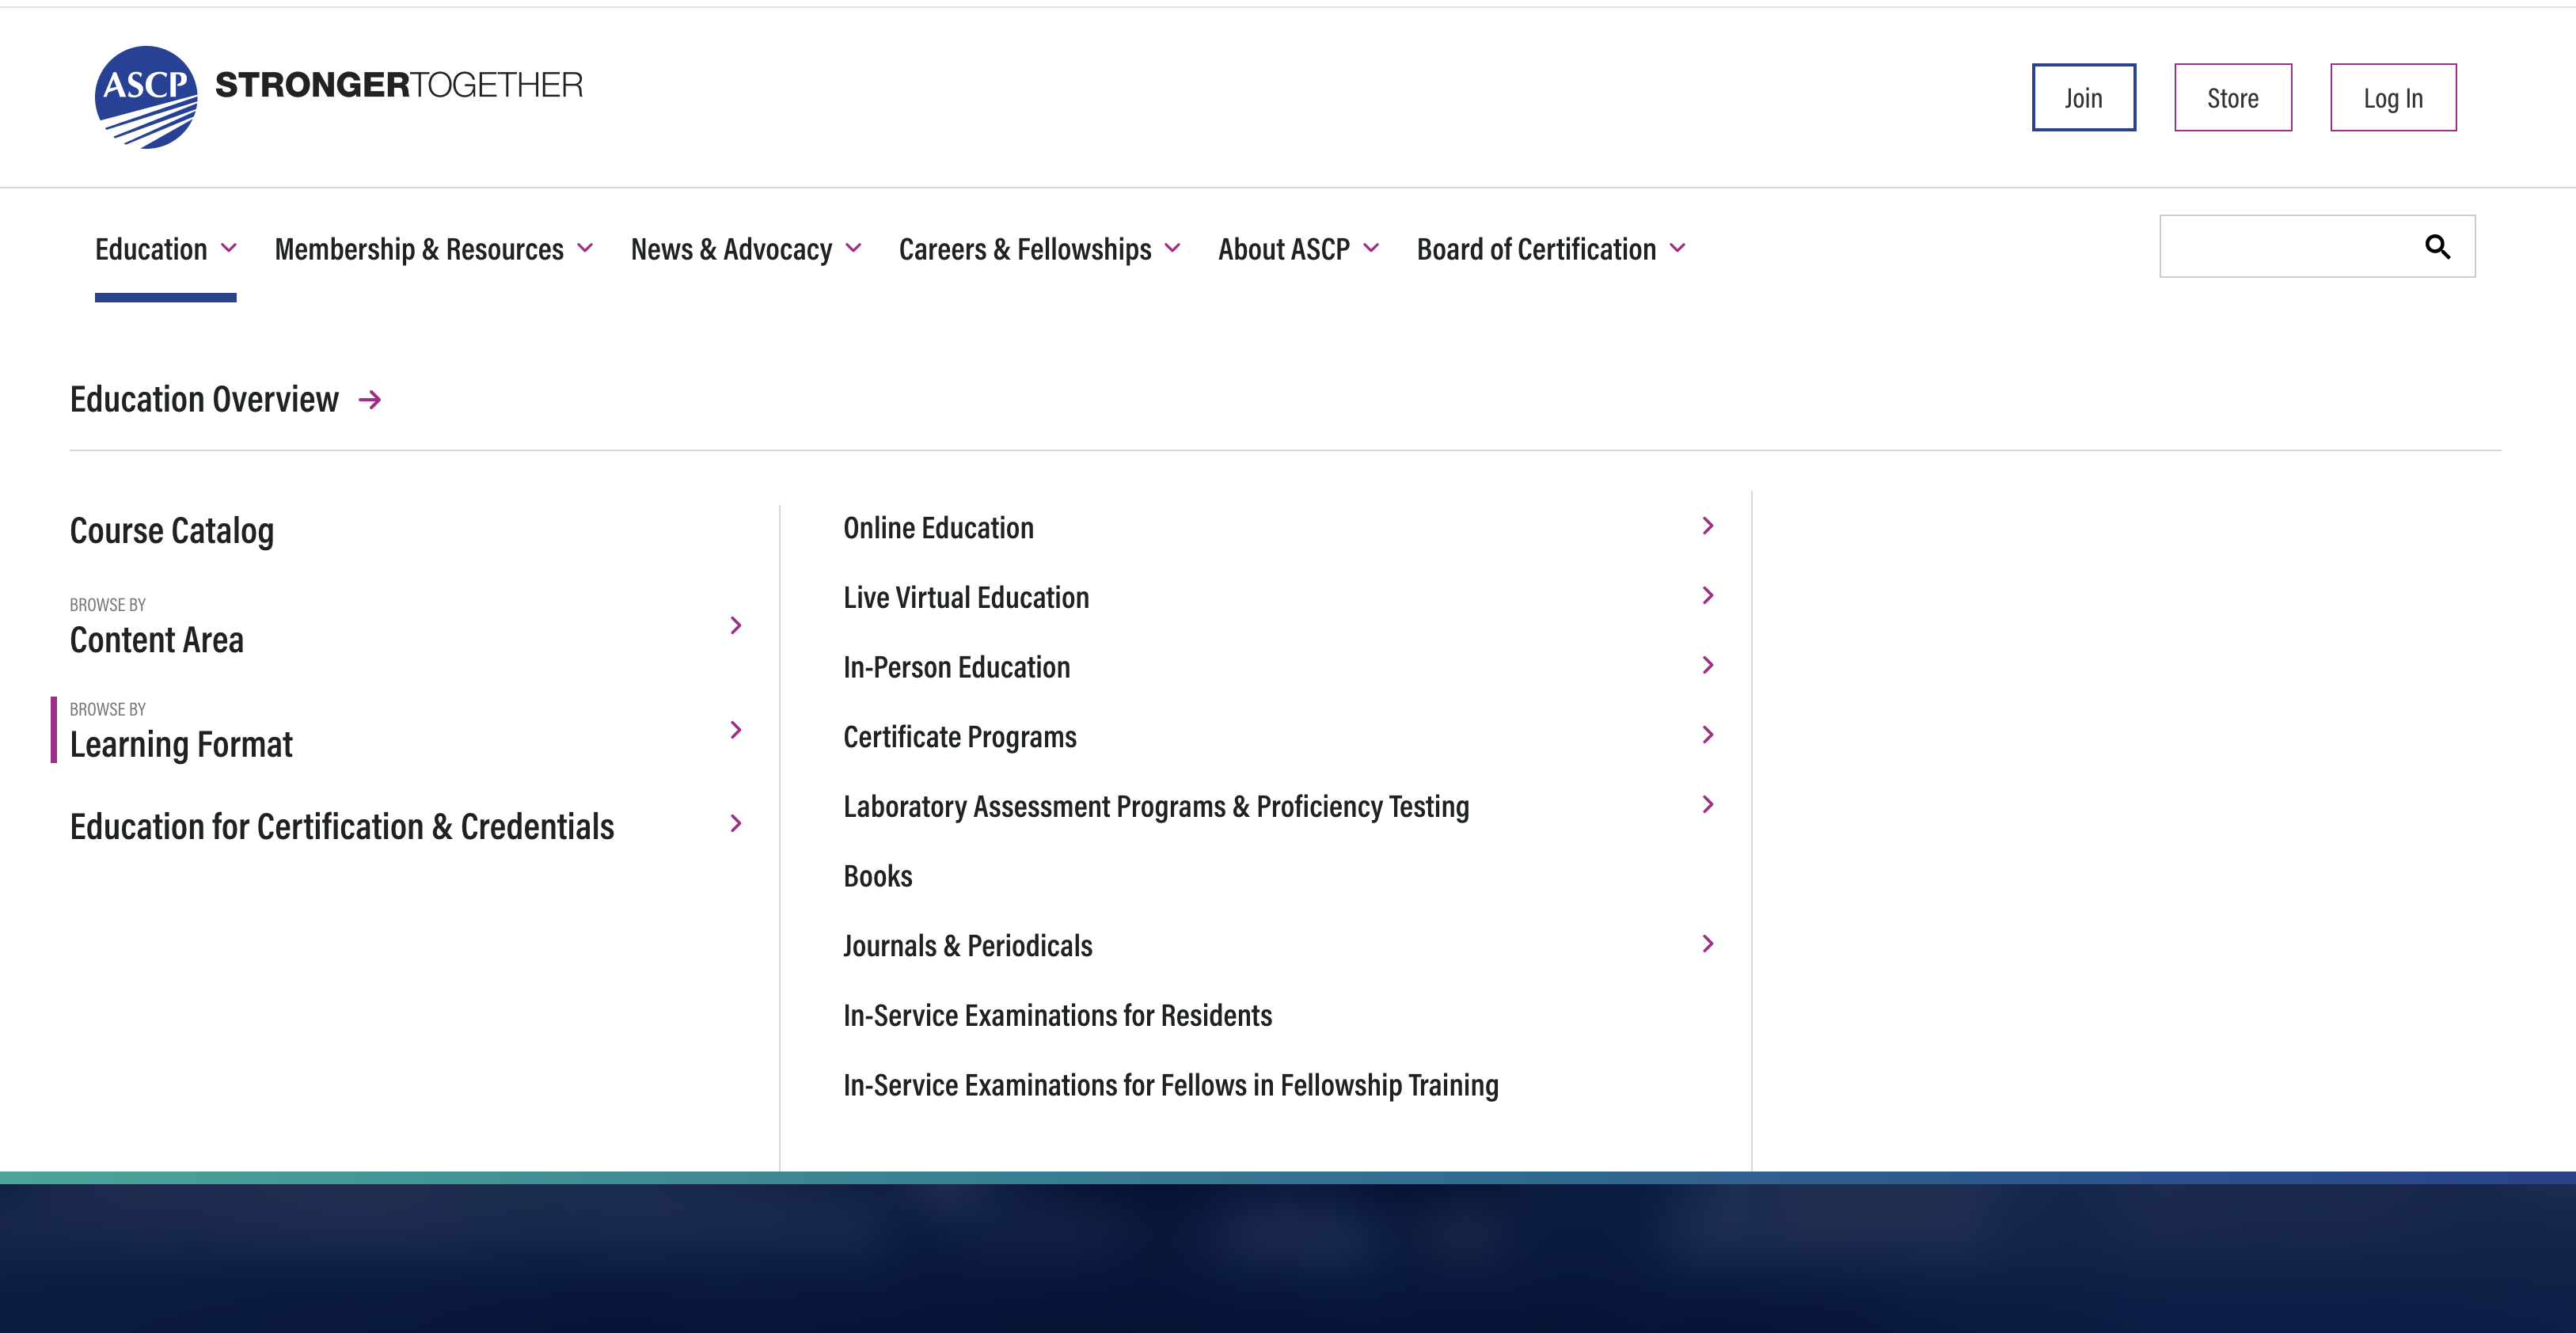This screenshot has height=1333, width=2576.
Task: Expand the Certificate Programs chevron
Action: tap(1708, 735)
